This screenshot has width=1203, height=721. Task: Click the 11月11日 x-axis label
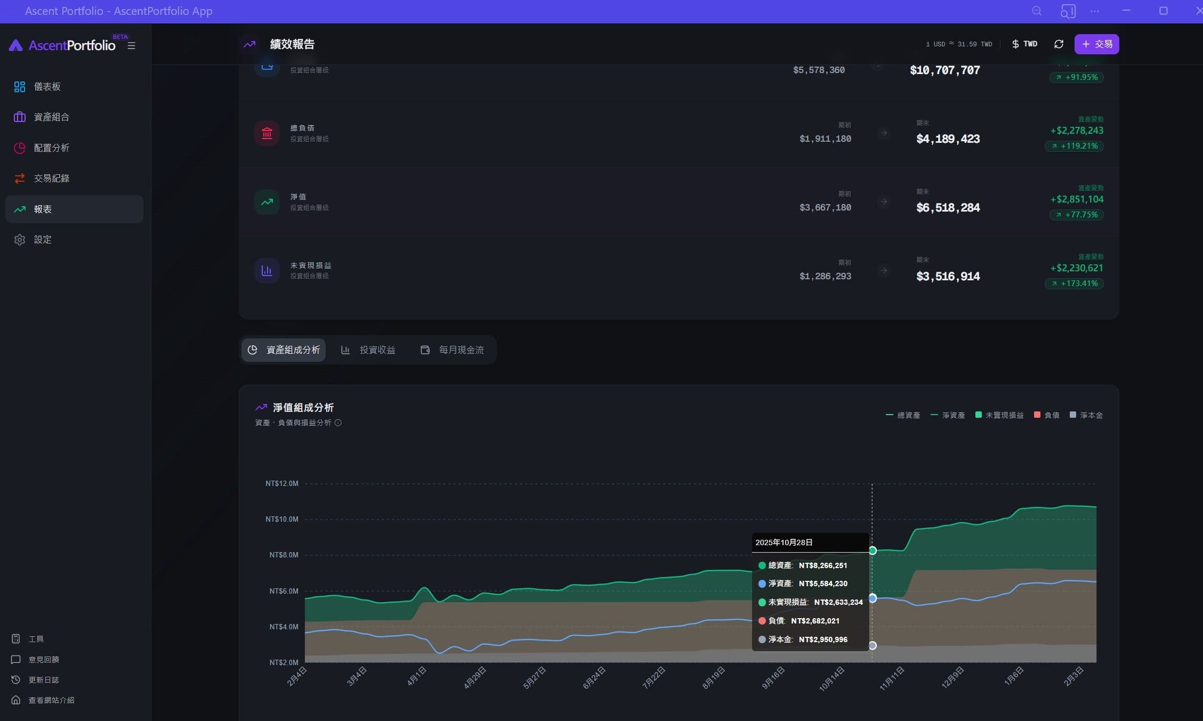[891, 678]
